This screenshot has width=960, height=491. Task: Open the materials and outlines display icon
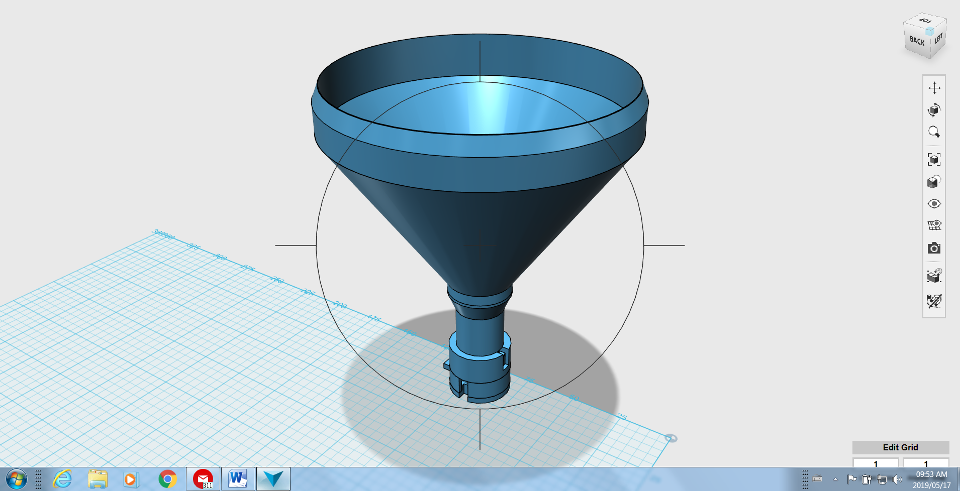[x=934, y=181]
